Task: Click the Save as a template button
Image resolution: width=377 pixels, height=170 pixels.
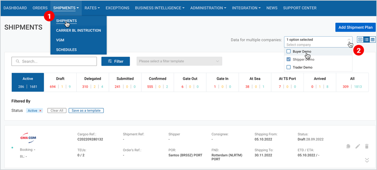Action: [86, 111]
